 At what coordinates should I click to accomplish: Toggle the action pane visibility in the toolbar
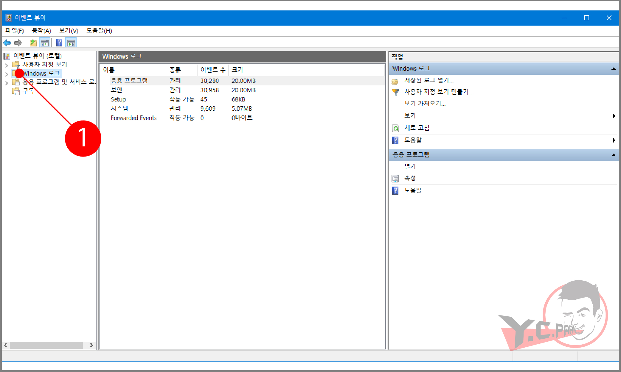71,43
